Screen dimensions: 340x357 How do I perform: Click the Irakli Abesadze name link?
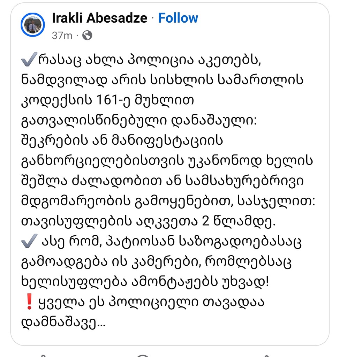click(x=99, y=18)
